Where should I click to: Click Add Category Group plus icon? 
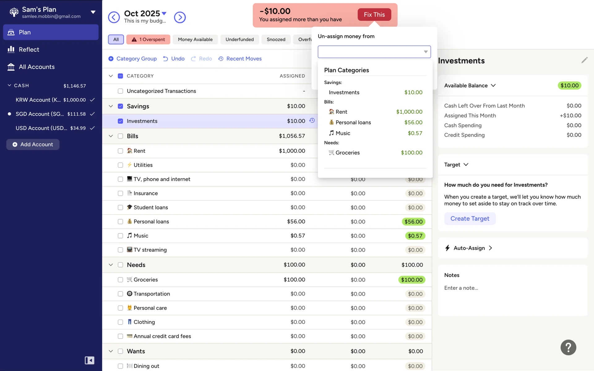[x=111, y=59]
